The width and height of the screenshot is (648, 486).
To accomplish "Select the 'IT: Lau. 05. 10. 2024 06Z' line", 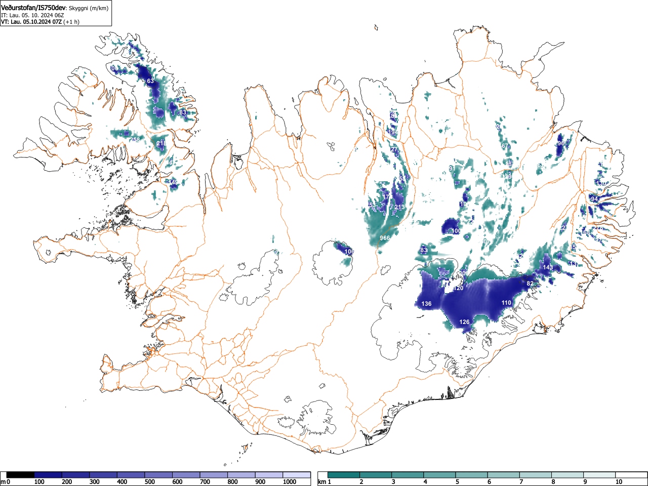I will click(x=32, y=15).
